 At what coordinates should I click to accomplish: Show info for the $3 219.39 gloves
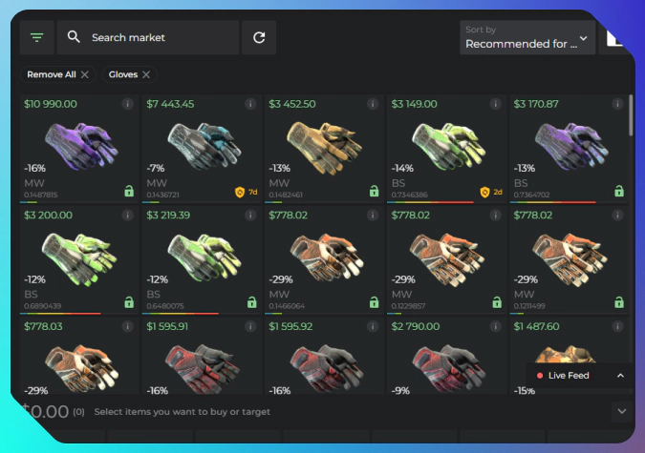[x=250, y=215]
